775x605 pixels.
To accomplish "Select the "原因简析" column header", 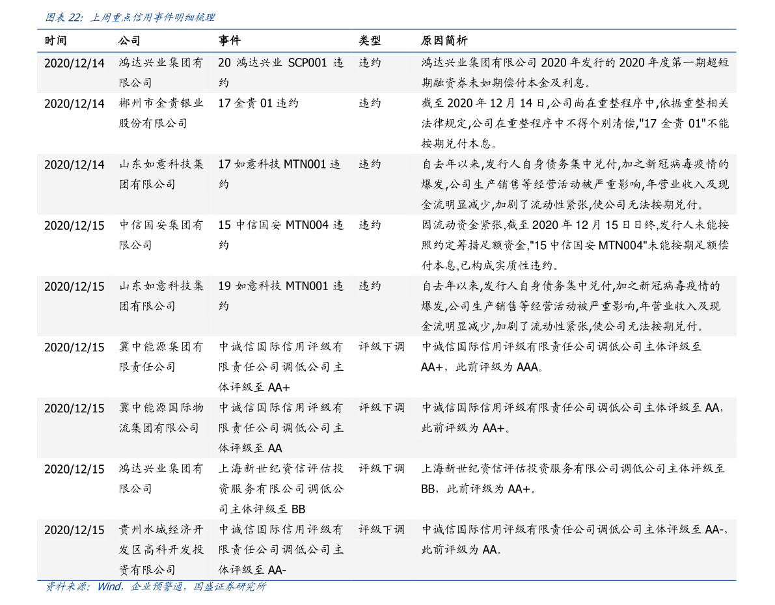I will click(444, 40).
